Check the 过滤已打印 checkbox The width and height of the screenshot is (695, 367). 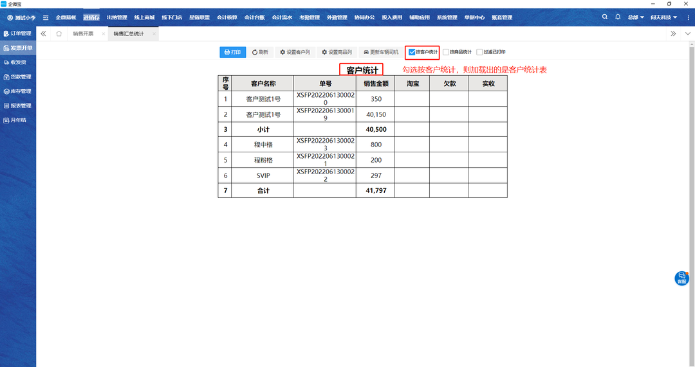click(479, 52)
